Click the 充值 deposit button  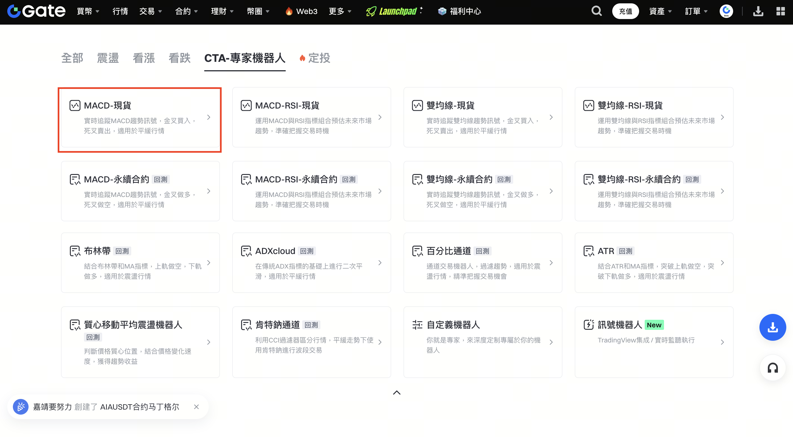[625, 11]
